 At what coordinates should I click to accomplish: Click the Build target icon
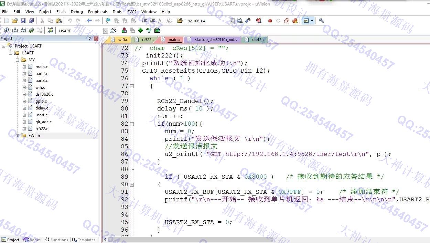coord(15,30)
